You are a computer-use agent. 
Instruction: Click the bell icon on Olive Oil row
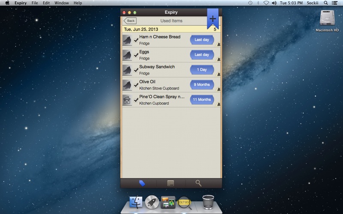(218, 89)
